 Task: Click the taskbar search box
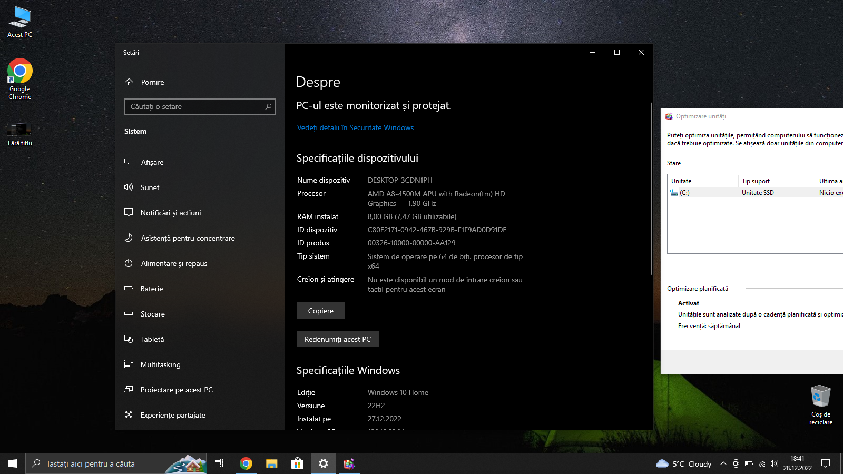pos(116,463)
